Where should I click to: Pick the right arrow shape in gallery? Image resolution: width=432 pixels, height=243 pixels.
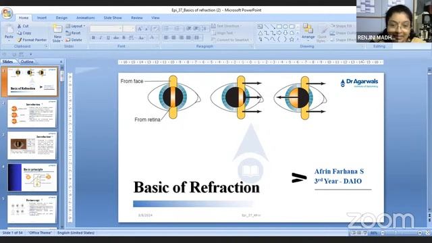pyautogui.click(x=279, y=33)
